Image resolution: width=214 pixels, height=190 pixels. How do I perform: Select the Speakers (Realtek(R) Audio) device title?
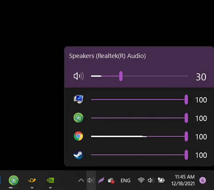108,56
